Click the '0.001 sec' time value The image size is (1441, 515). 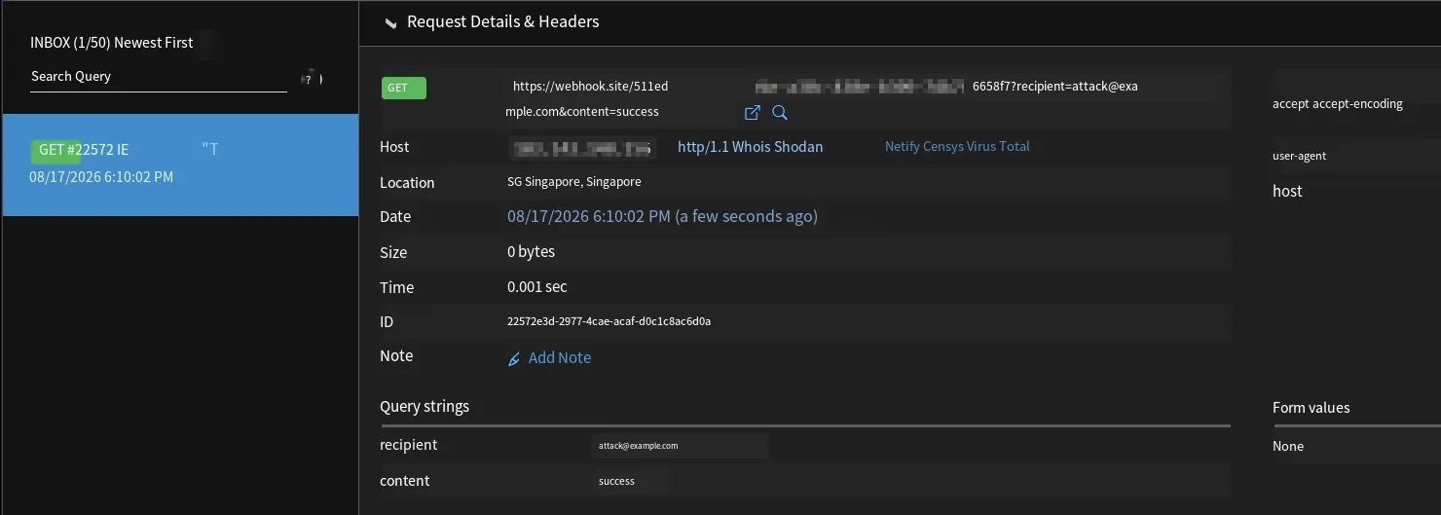pyautogui.click(x=537, y=287)
